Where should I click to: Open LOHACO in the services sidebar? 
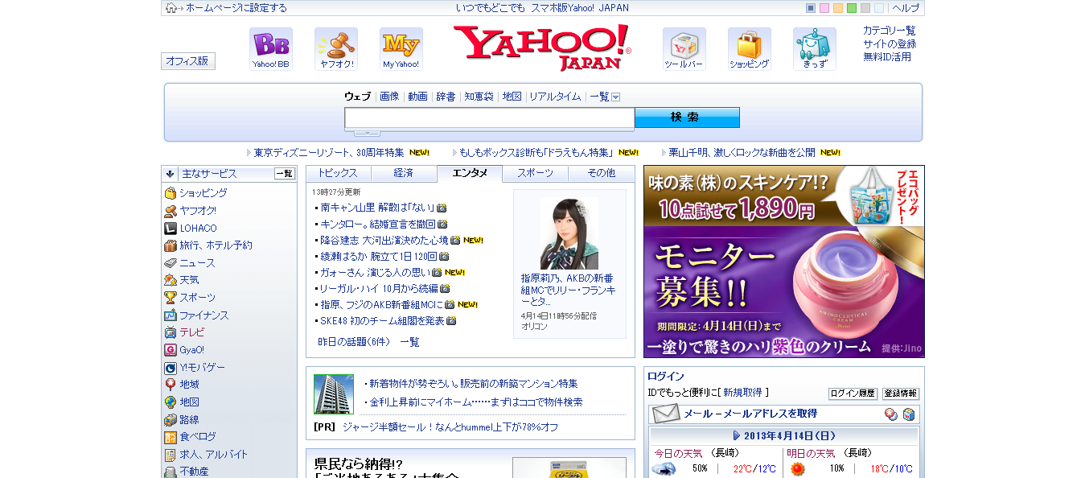(x=198, y=229)
